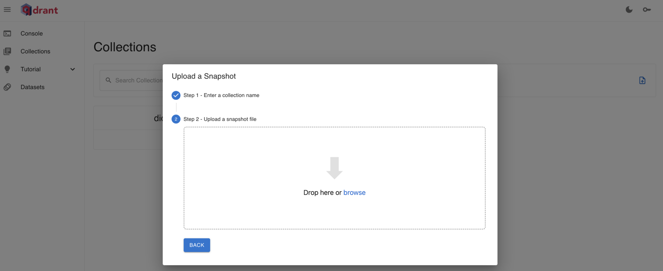663x271 pixels.
Task: Open the Datasets menu item
Action: pyautogui.click(x=32, y=87)
